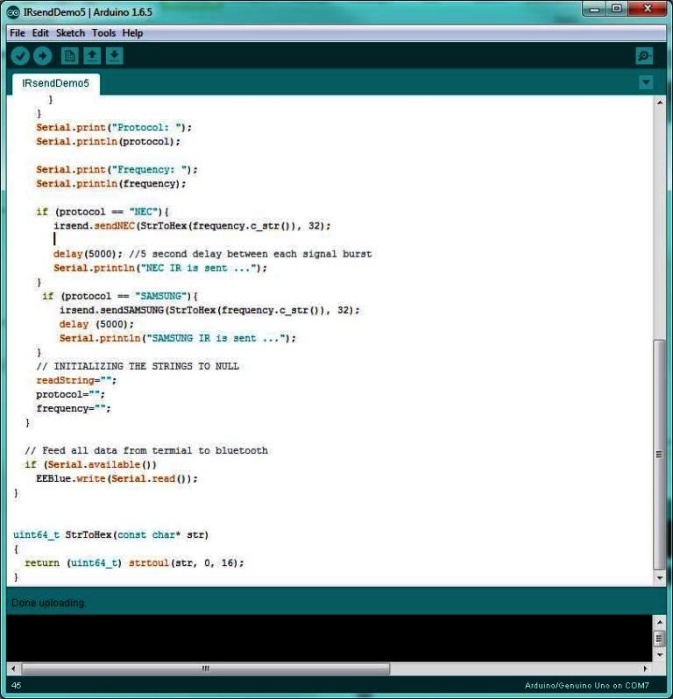Click the 'uint64_t StrToHex' function declaration
This screenshot has height=699, width=673.
(111, 535)
